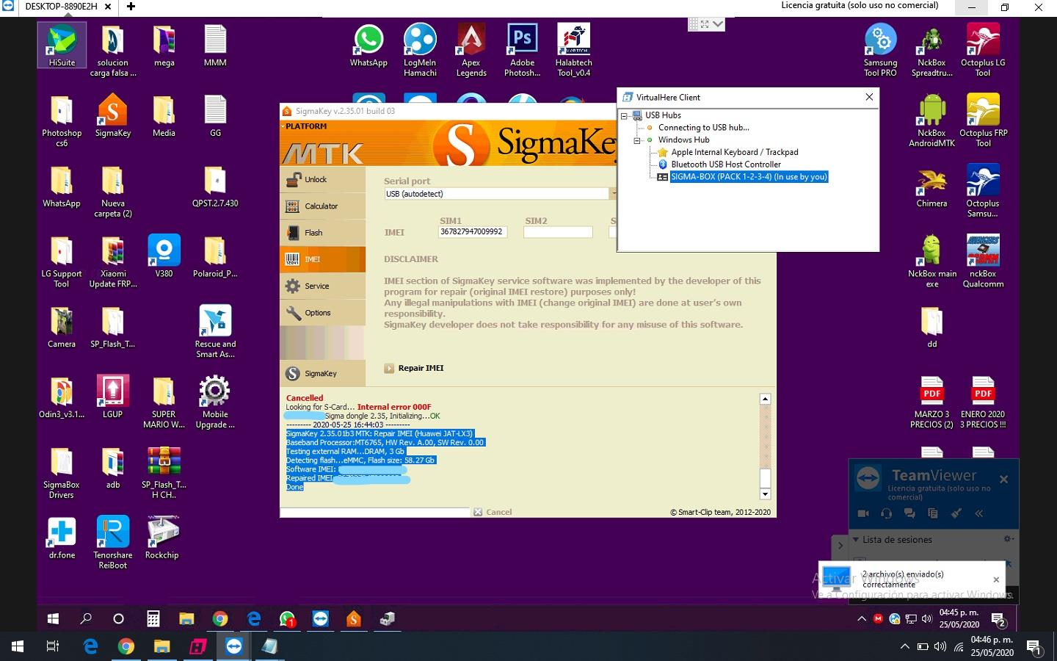Open the Service section in SigmaKey

[322, 286]
